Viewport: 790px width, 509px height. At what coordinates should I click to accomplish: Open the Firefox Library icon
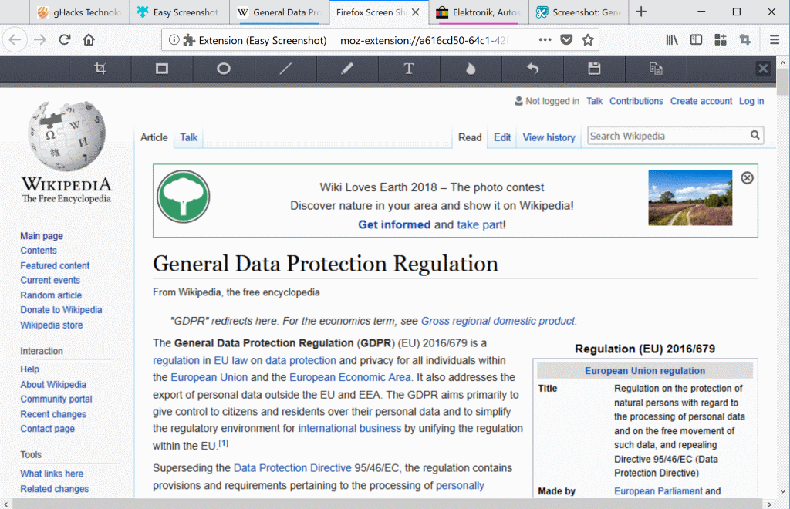click(x=672, y=40)
